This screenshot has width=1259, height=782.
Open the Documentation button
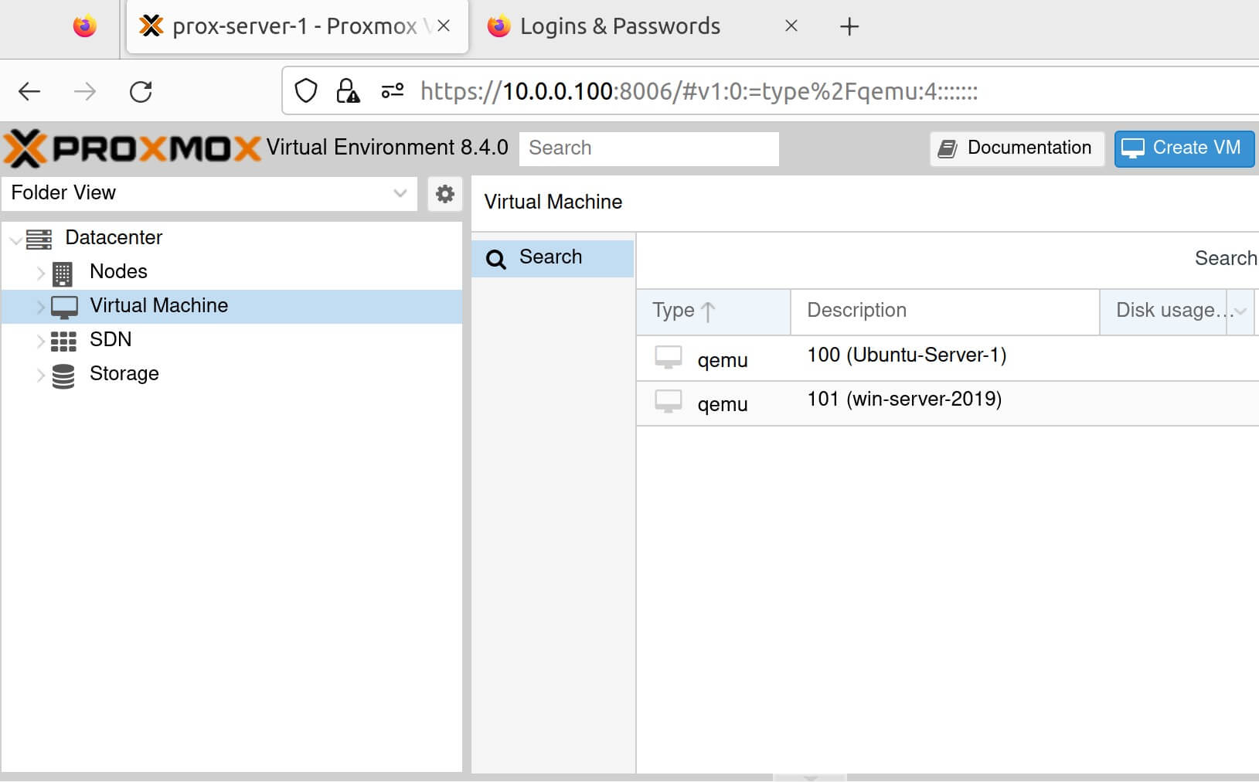[x=1016, y=148]
